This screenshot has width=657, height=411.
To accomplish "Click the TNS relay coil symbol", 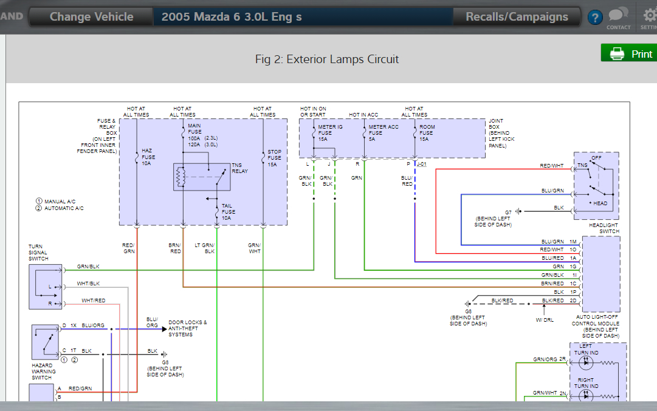I will [181, 177].
